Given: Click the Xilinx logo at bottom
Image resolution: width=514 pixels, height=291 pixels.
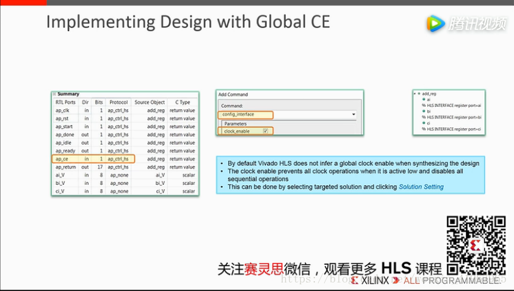Looking at the screenshot, I should (370, 281).
